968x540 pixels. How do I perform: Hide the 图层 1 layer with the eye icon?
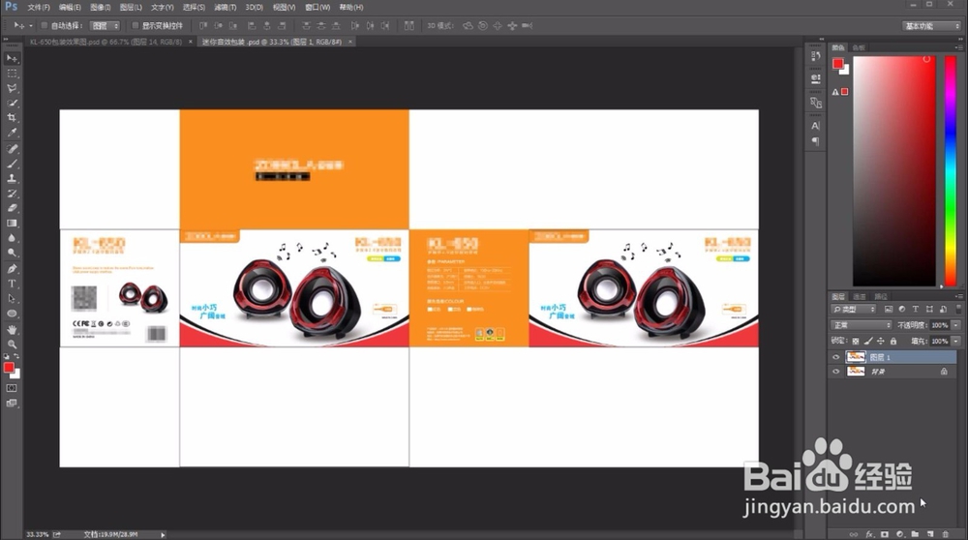[x=836, y=357]
